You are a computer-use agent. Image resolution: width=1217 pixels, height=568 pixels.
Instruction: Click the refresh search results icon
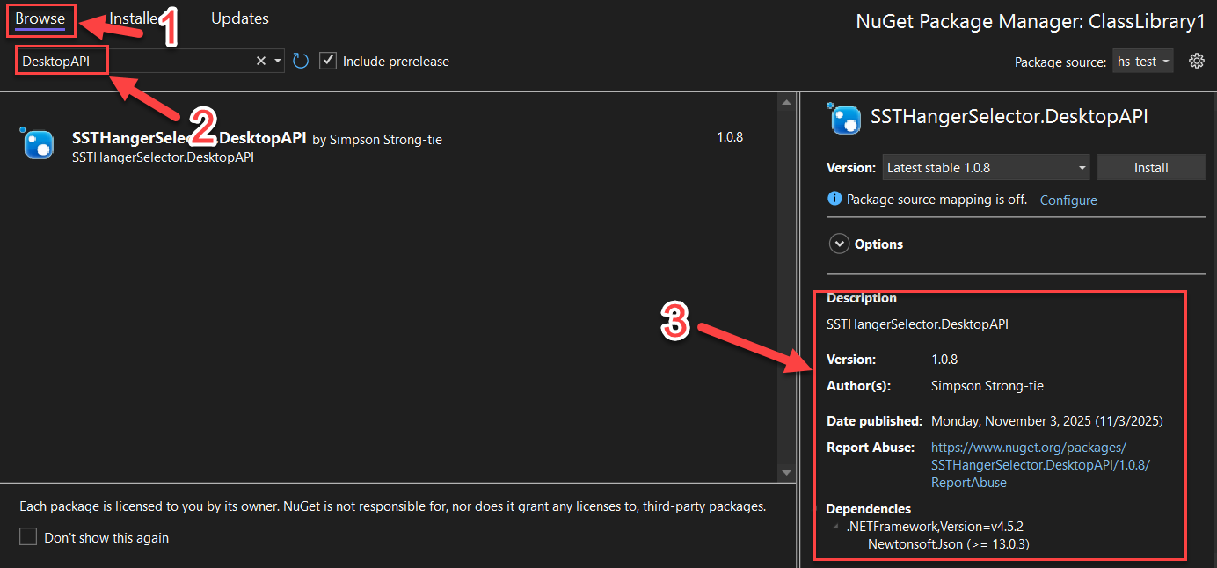click(300, 61)
